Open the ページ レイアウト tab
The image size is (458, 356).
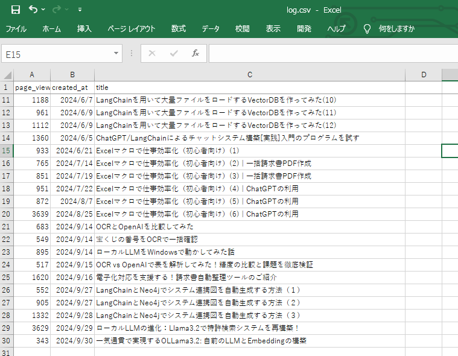tap(132, 28)
